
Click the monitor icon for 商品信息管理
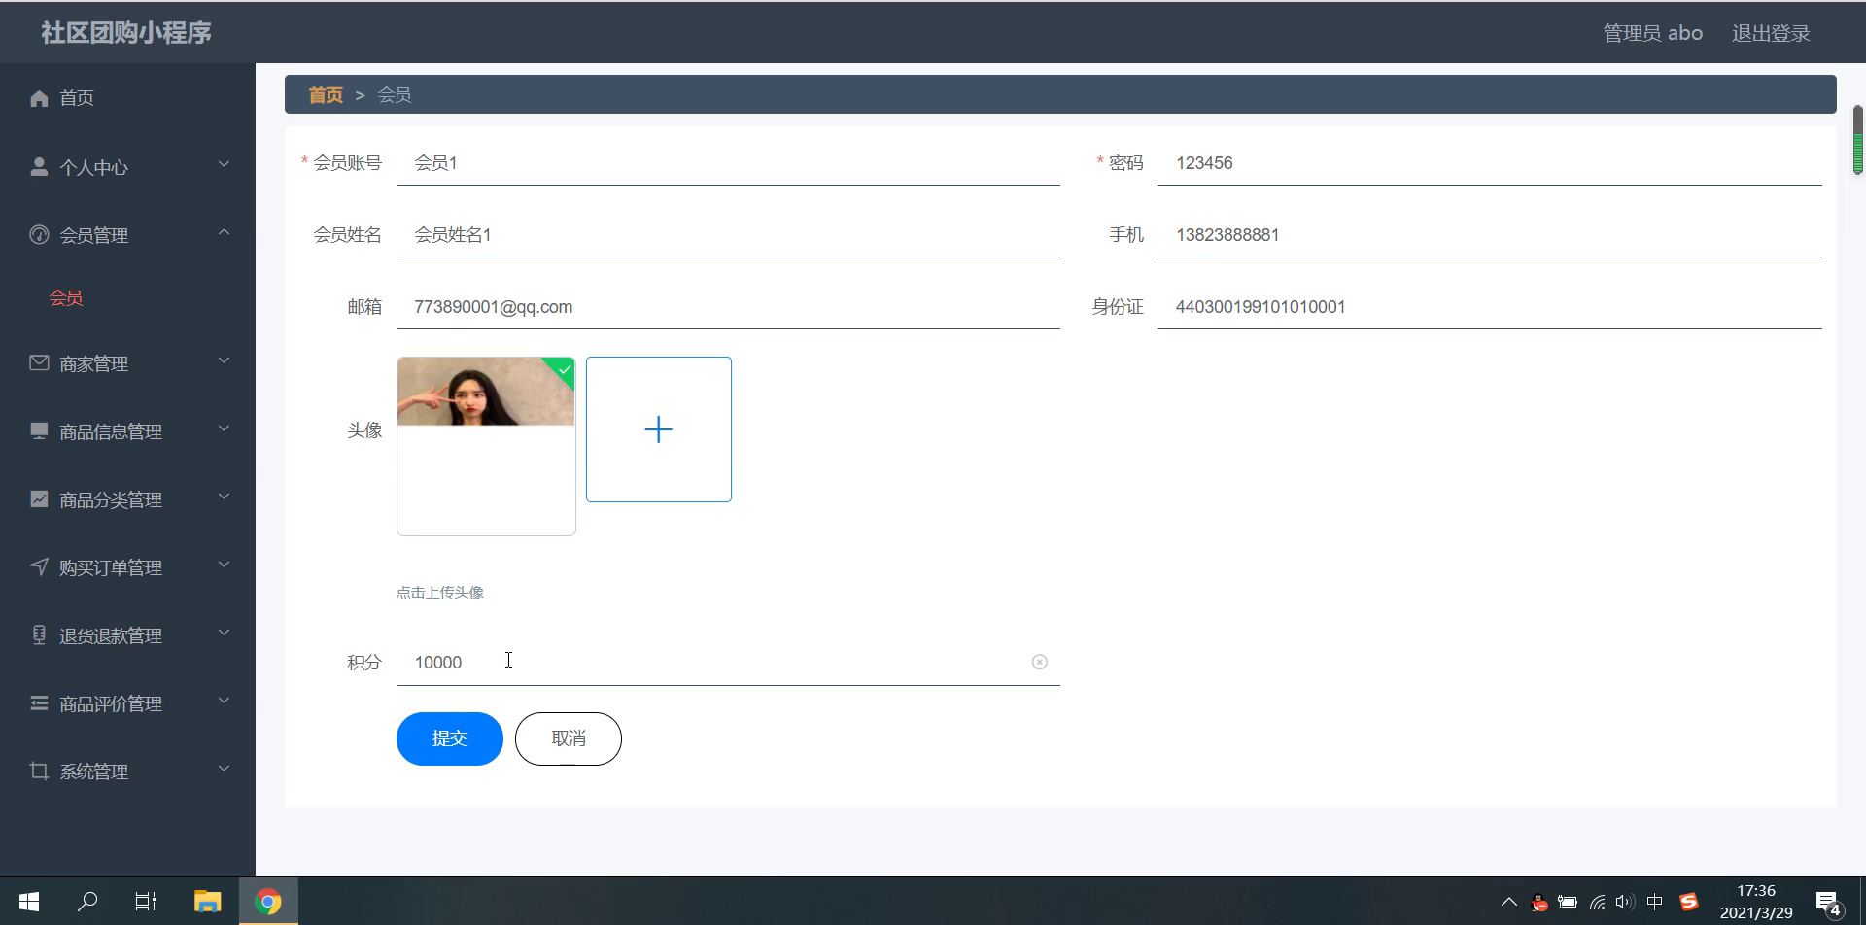coord(39,430)
